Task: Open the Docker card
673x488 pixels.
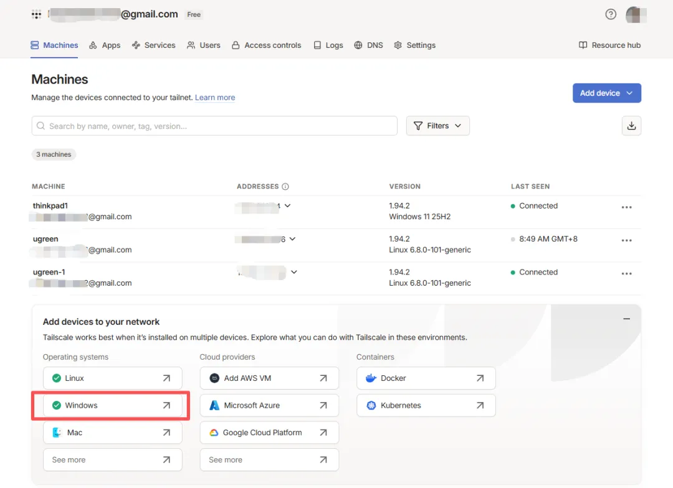Action: tap(426, 378)
